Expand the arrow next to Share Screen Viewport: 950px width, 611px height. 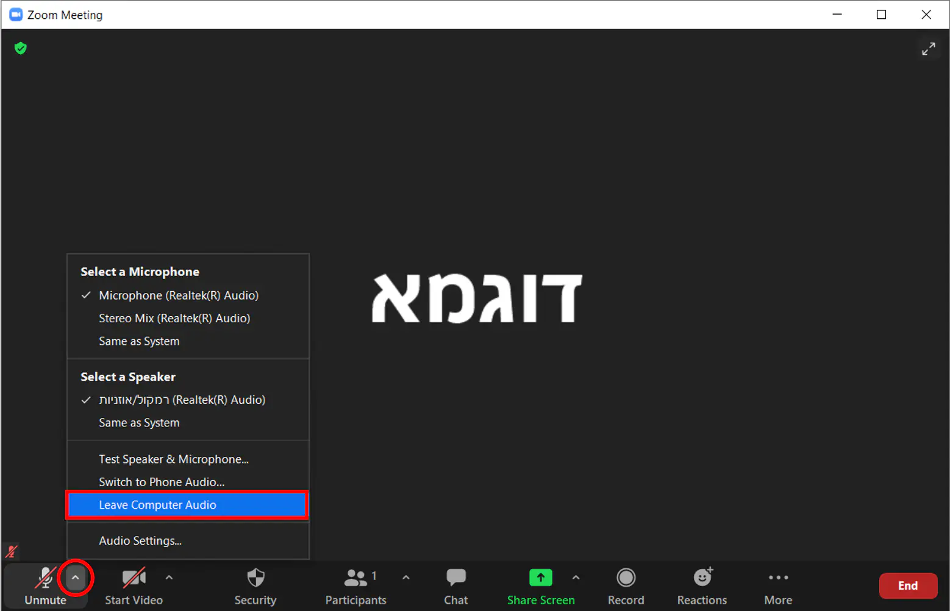576,577
